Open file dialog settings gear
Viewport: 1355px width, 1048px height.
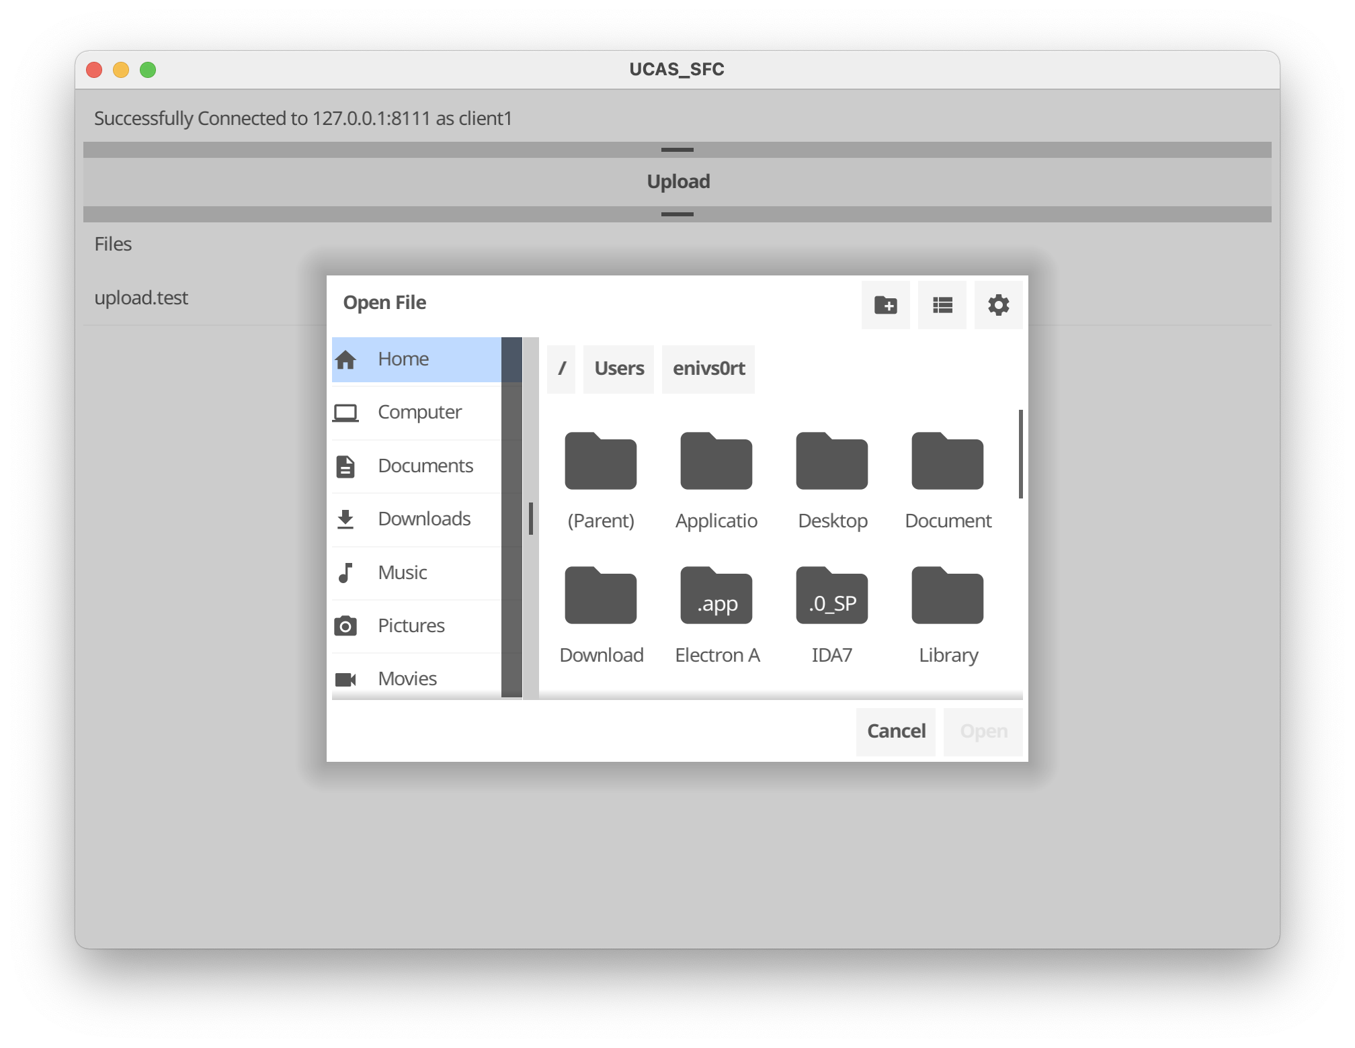pos(998,305)
